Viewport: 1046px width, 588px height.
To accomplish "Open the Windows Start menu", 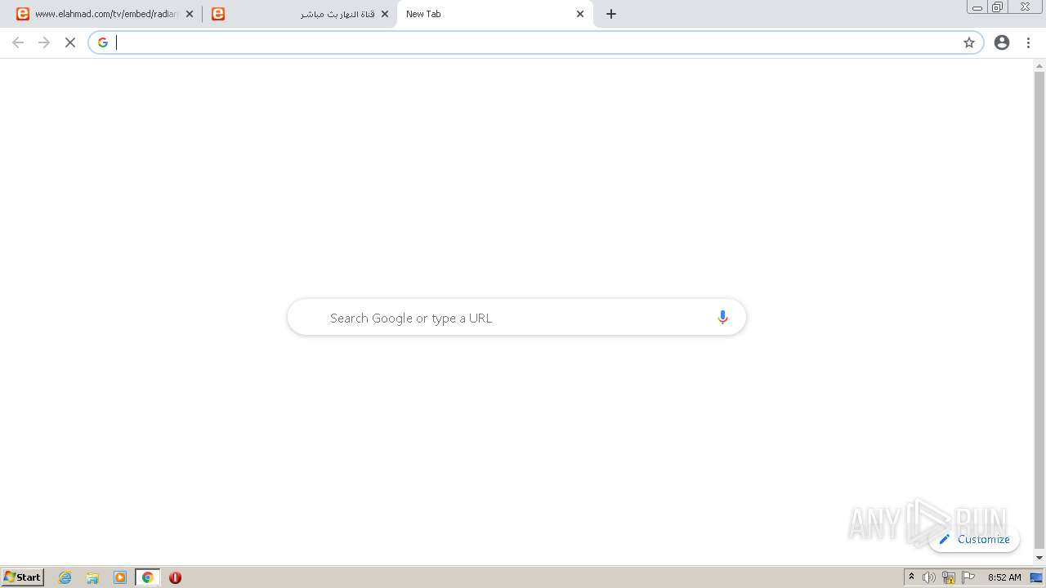I will pyautogui.click(x=23, y=577).
